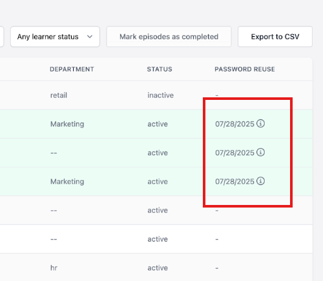The width and height of the screenshot is (323, 281).
Task: Click info icon beside the topmost 07/28/2025 date
Action: click(260, 124)
